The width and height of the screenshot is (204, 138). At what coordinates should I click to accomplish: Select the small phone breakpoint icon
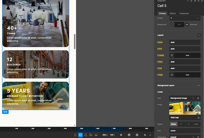coord(75,135)
